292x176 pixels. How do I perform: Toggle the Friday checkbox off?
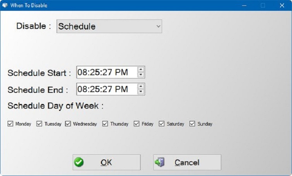click(137, 124)
